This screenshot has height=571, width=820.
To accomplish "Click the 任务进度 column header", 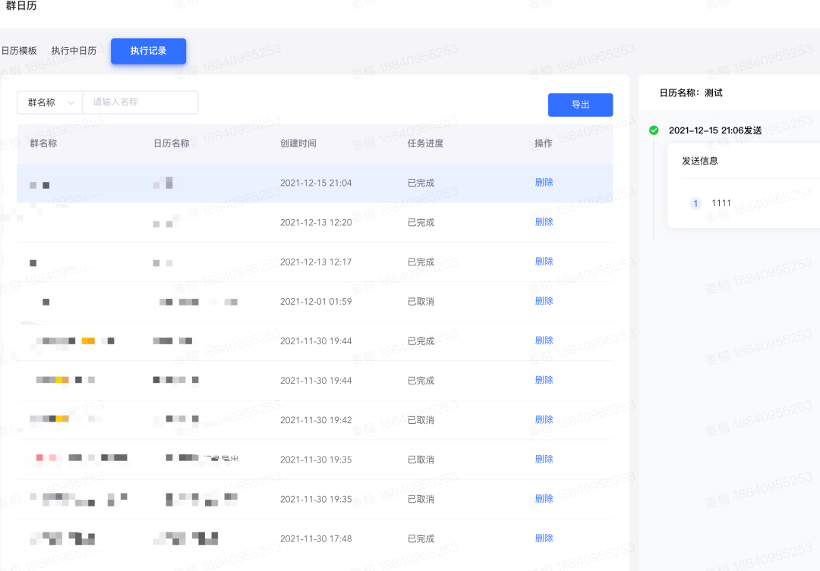I will (425, 143).
